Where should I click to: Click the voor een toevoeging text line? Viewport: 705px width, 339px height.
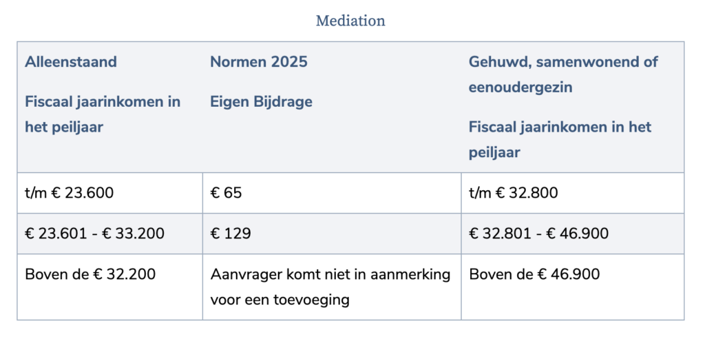click(x=280, y=300)
